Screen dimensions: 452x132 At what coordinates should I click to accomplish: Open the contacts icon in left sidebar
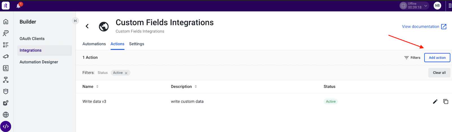pos(6,68)
